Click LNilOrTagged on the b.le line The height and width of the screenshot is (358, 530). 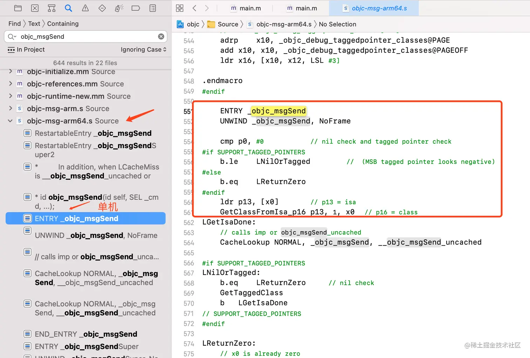click(283, 161)
